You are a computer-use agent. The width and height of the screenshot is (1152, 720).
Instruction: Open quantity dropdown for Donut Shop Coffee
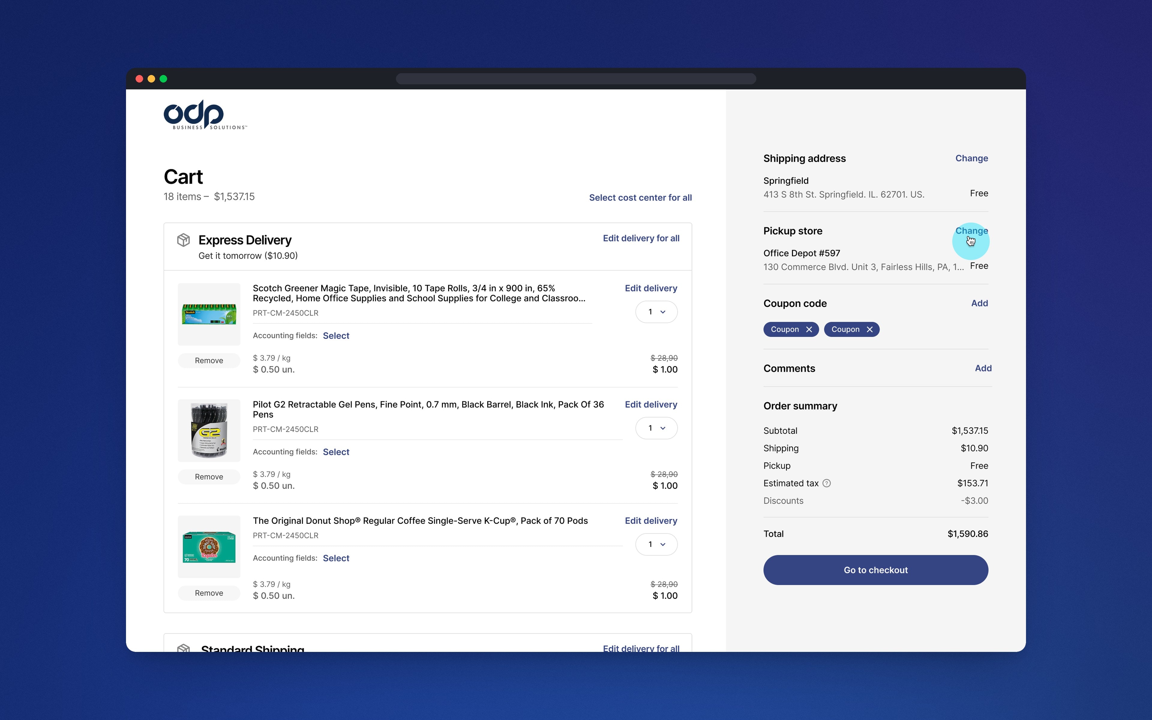coord(656,544)
